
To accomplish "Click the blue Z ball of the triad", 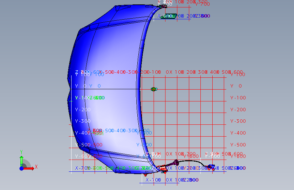I will pyautogui.click(x=22, y=168).
